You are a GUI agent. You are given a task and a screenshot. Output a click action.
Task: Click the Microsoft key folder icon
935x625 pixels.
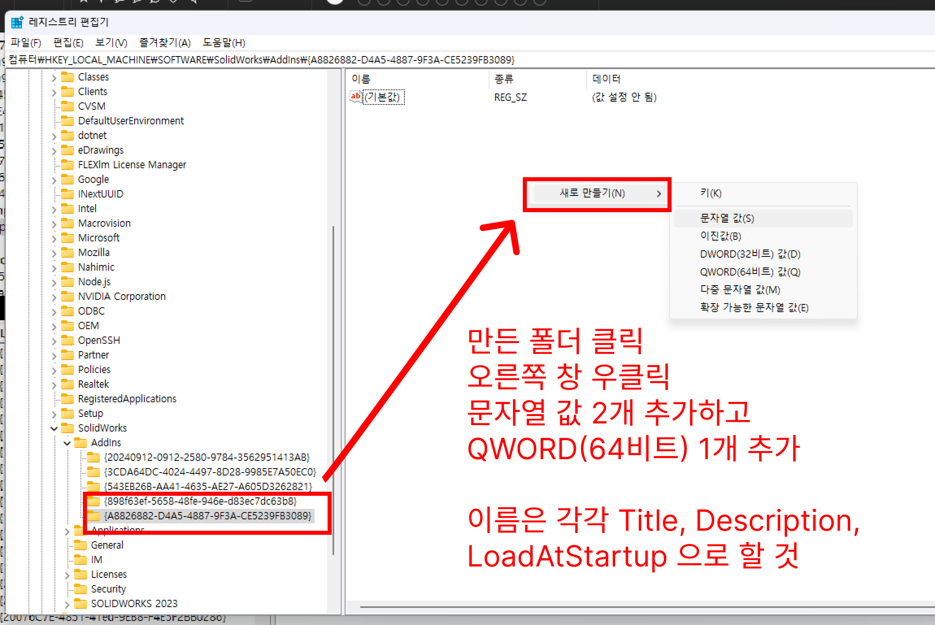(67, 238)
